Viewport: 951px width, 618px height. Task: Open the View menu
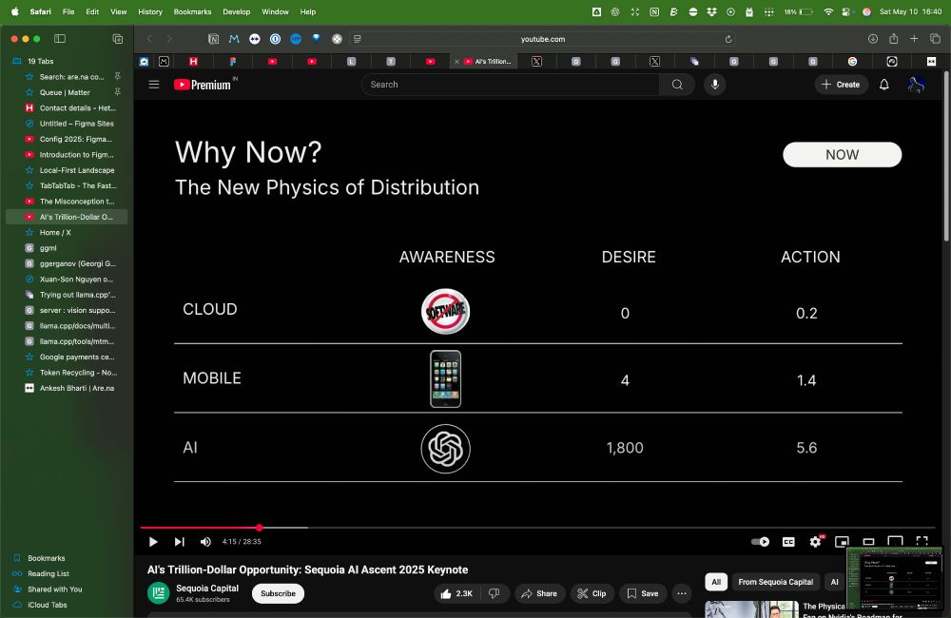click(x=118, y=11)
